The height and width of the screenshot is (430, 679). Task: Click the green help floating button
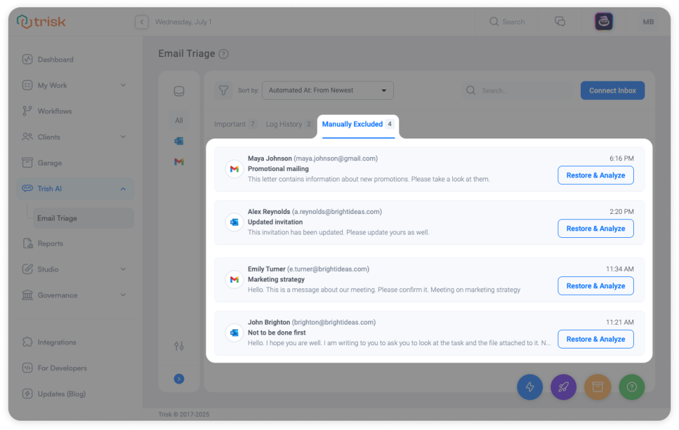(x=632, y=387)
